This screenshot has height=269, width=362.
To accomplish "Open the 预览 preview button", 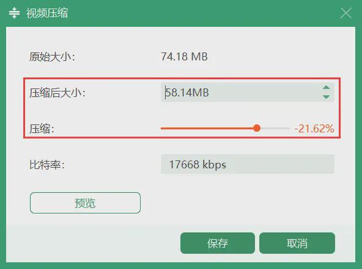I will 85,203.
